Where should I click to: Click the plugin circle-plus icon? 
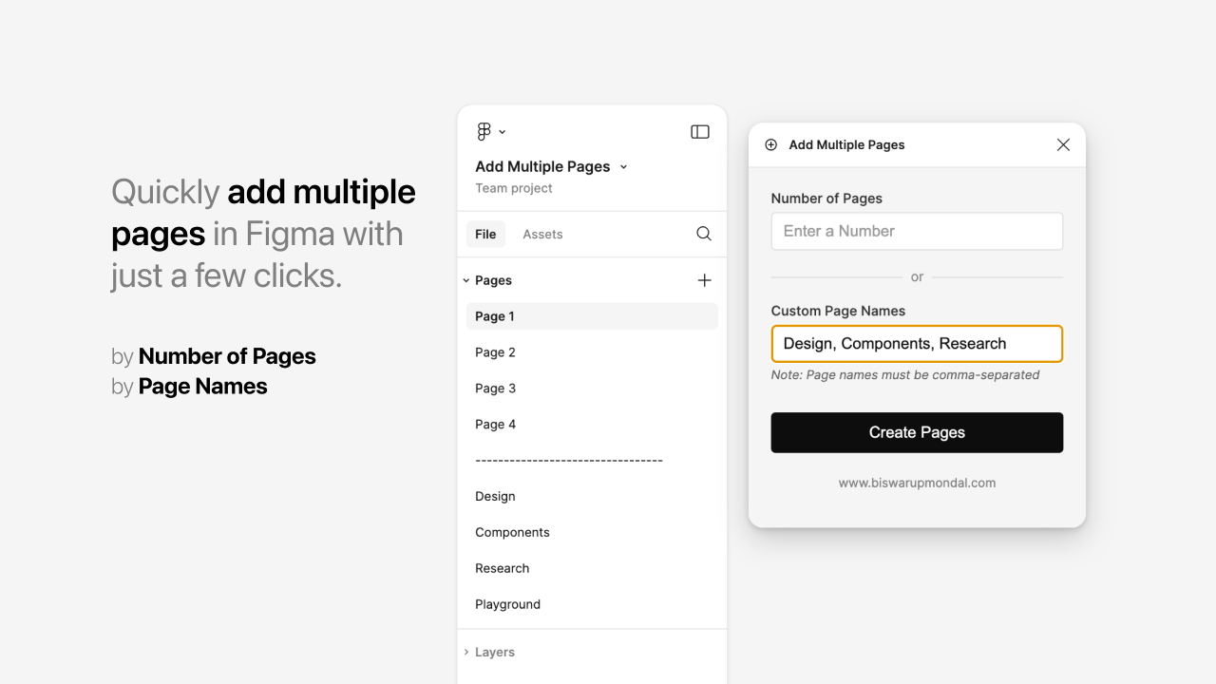pos(771,145)
